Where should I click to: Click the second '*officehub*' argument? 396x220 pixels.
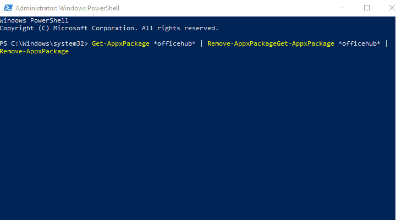359,43
